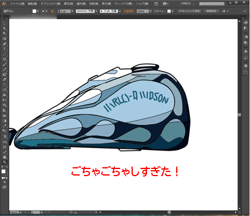Viewport: 250px width, 216px height.
Task: Select the Type (T) tool
Action: (4, 49)
